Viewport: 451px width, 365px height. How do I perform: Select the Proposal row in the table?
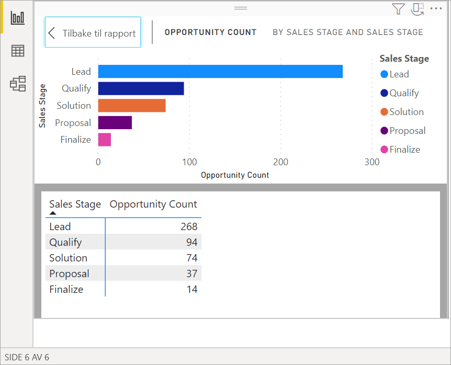click(123, 273)
